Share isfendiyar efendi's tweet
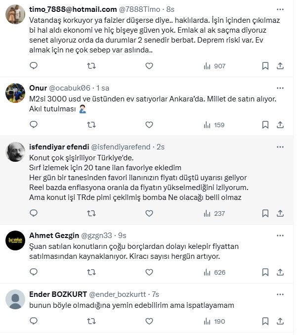This screenshot has width=299, height=335. (x=280, y=213)
